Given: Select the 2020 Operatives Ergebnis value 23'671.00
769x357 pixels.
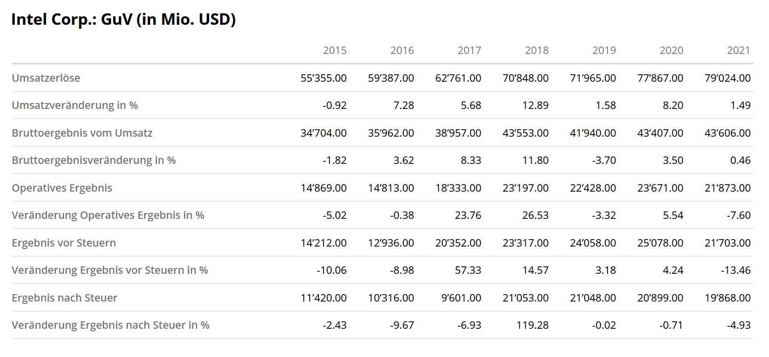Looking at the screenshot, I should tap(659, 188).
